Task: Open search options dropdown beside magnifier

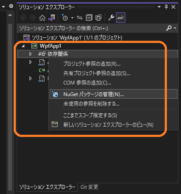Action: (175, 28)
